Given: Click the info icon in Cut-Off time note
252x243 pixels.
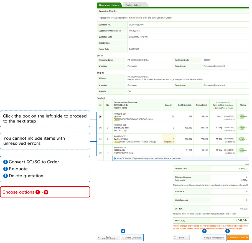Looking at the screenshot, I should point(115,159).
